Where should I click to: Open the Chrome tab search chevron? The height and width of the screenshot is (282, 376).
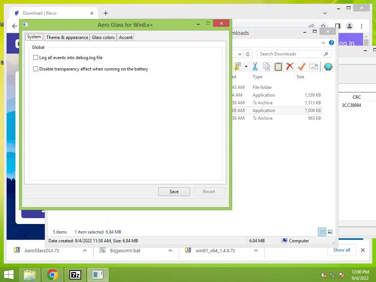[x=325, y=13]
